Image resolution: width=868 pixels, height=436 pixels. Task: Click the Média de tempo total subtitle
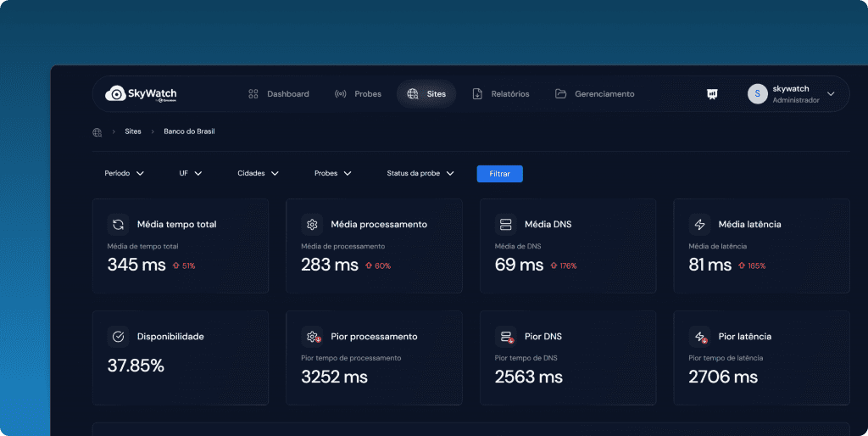[x=142, y=246]
